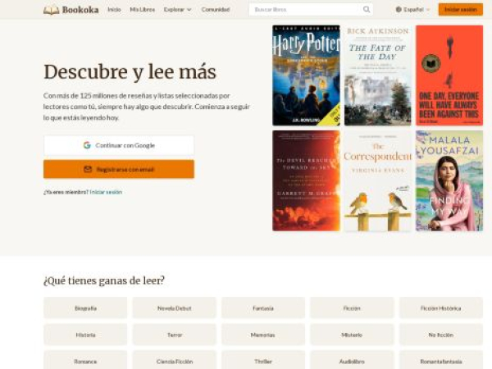
Task: Choose the Misterio genre
Action: point(352,335)
